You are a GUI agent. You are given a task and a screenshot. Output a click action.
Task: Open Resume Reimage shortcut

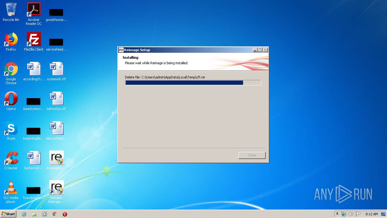pos(56,192)
